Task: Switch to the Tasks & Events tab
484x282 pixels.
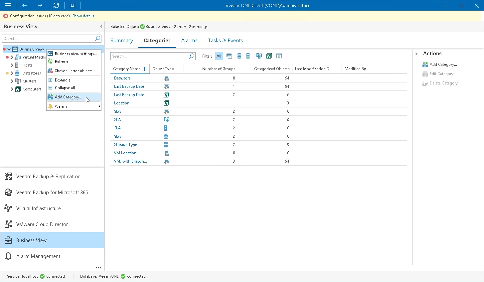Action: click(x=225, y=41)
